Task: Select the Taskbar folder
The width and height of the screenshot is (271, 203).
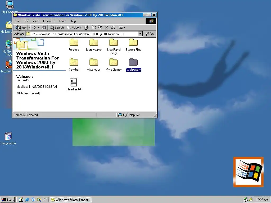Action: (74, 65)
